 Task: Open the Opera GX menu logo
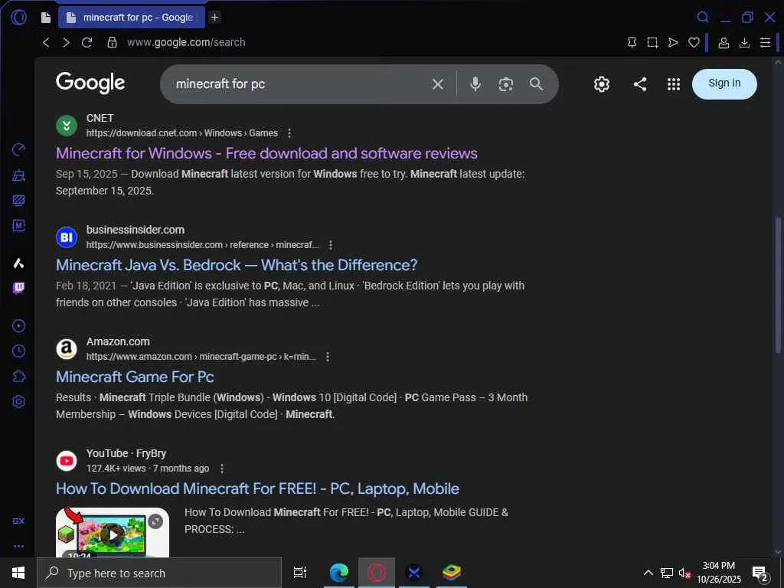click(x=18, y=18)
